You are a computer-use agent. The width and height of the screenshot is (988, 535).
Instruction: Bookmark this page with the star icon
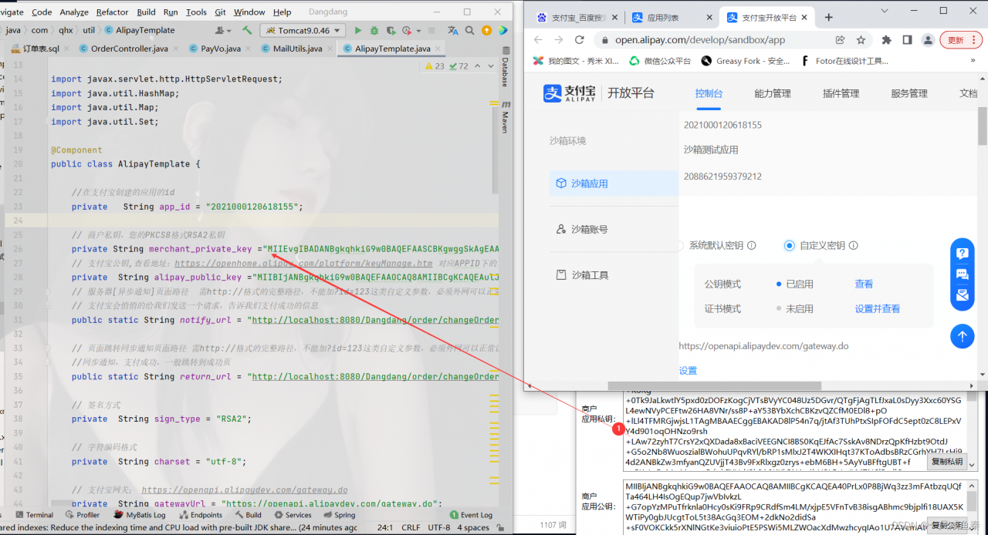861,40
